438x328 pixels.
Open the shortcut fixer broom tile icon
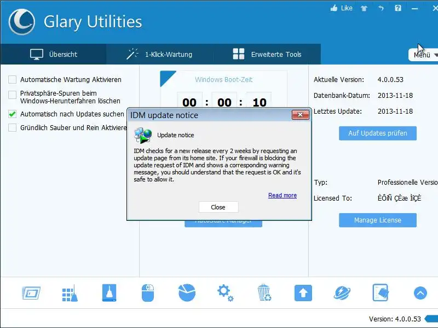point(109,293)
